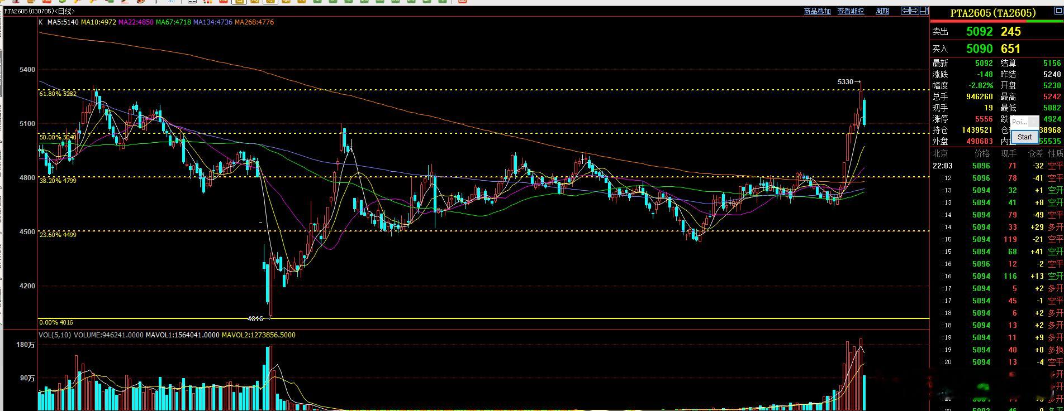Select the 22:03 tick row time
Viewport: 1064px width, 411px height.
point(942,166)
